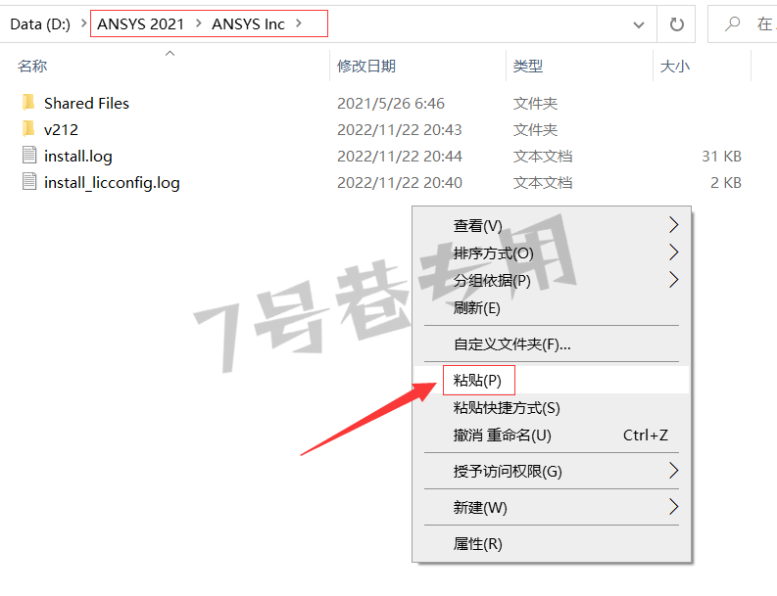Sort by 大小 column header
777x596 pixels.
point(674,66)
